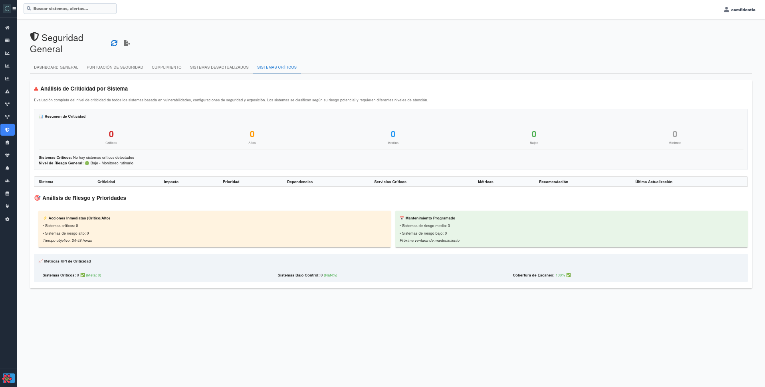
Task: Open the users group icon
Action: pyautogui.click(x=7, y=181)
